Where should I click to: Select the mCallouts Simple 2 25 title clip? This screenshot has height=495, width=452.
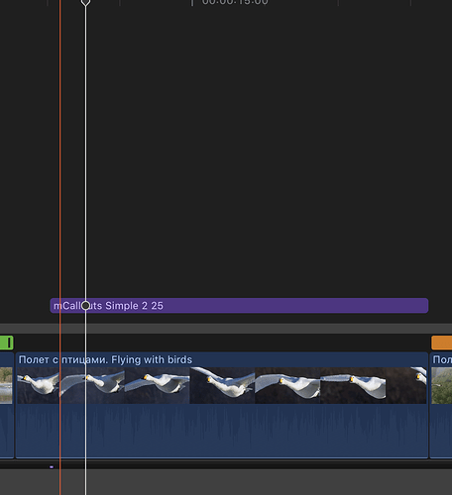click(239, 306)
